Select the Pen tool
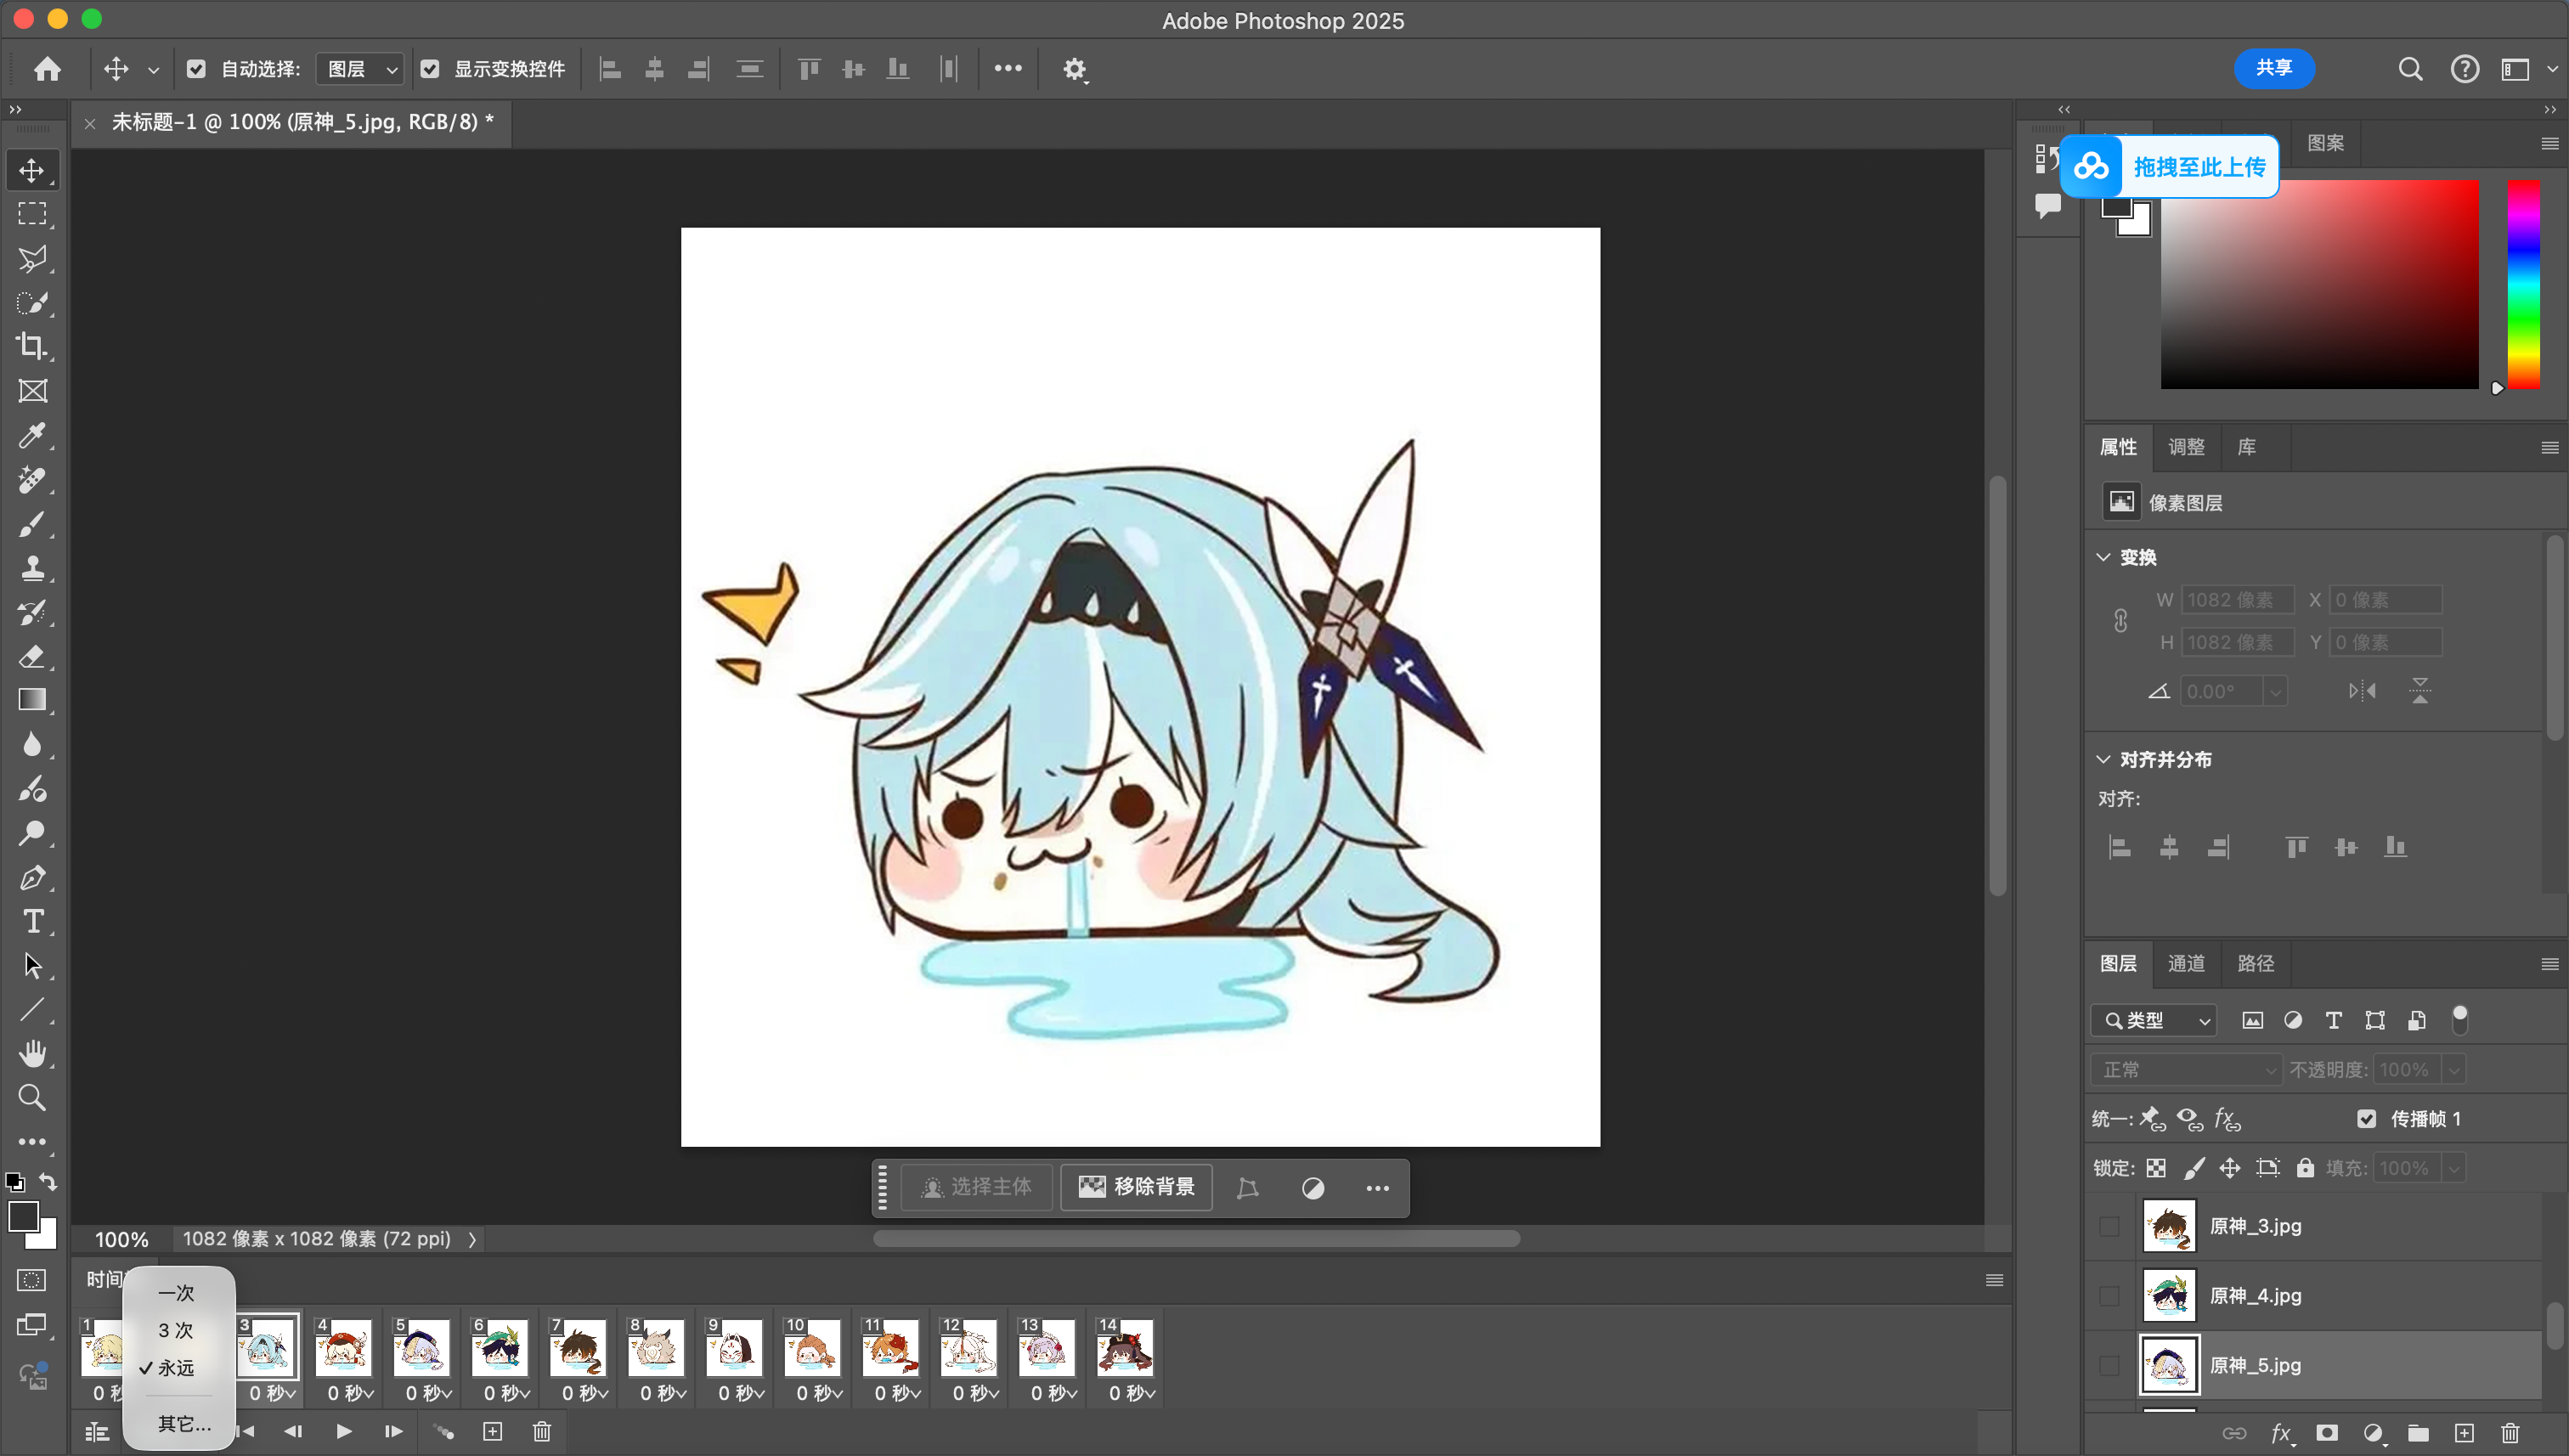Screen dimensions: 2569x1456 [32, 877]
